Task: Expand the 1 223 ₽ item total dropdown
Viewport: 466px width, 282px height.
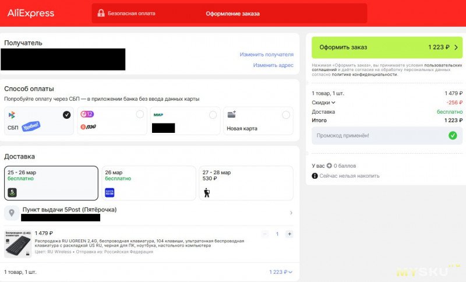Action: [281, 272]
